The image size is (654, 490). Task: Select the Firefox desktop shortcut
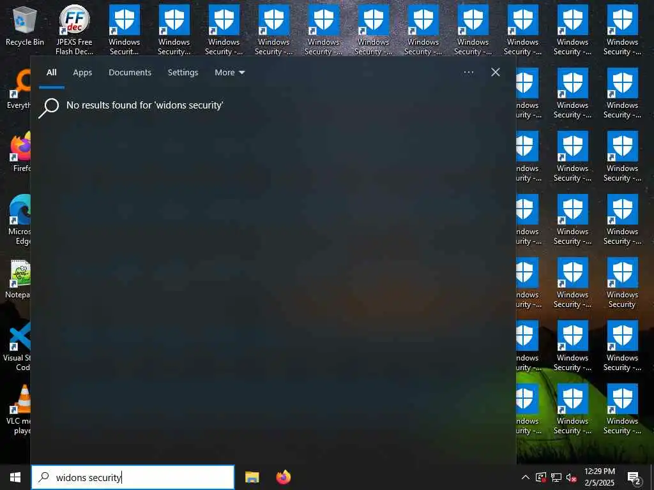click(21, 152)
